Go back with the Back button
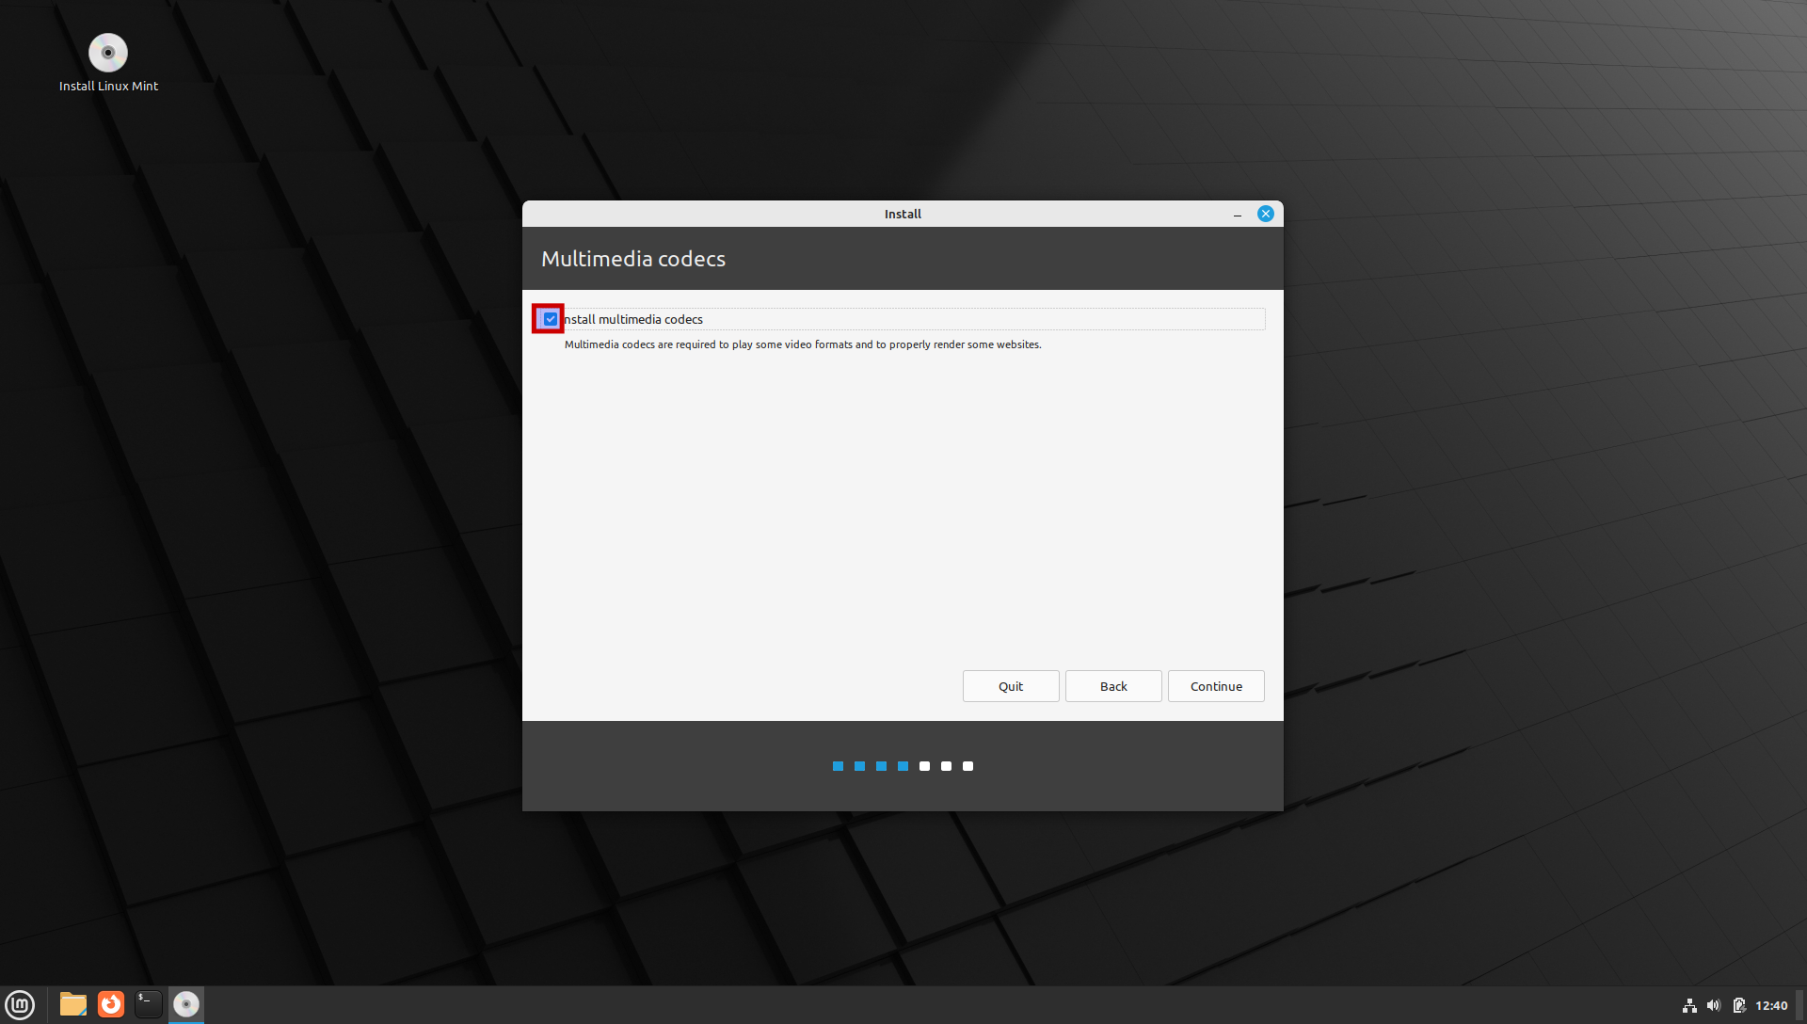The width and height of the screenshot is (1807, 1024). click(1113, 686)
